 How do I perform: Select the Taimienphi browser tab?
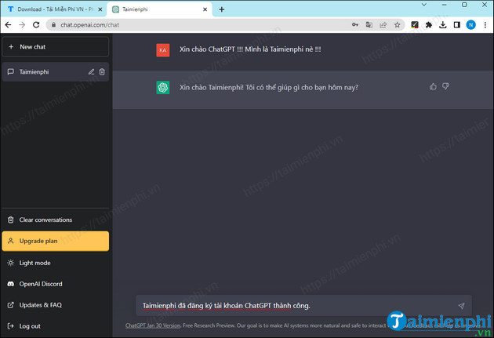point(159,9)
